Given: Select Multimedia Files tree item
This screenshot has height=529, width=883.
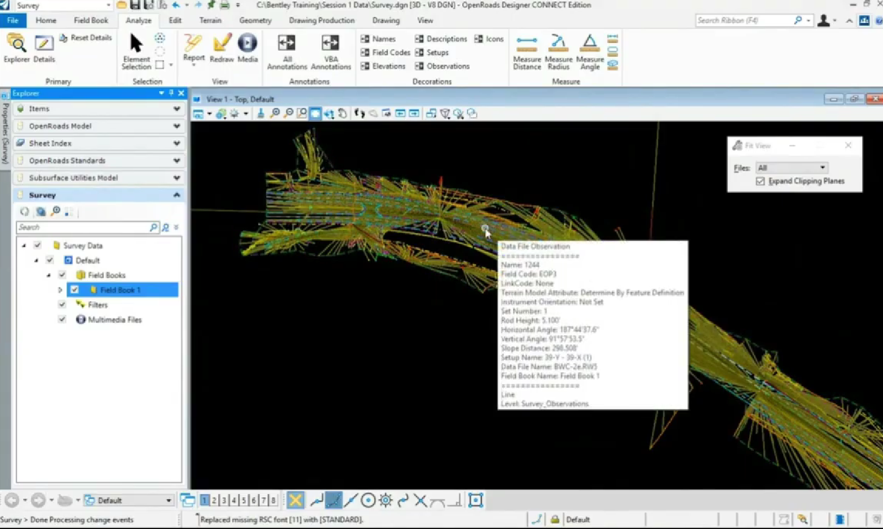Looking at the screenshot, I should 114,320.
